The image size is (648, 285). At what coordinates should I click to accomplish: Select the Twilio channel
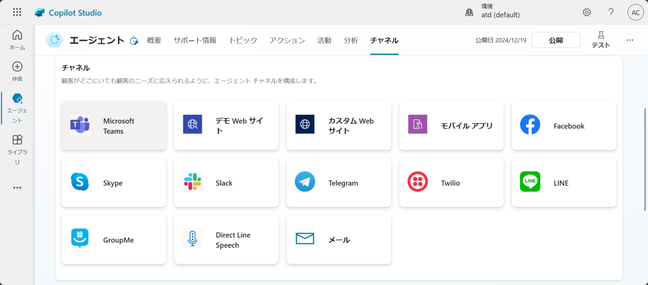[451, 183]
